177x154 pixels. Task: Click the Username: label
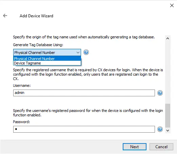(x=22, y=85)
